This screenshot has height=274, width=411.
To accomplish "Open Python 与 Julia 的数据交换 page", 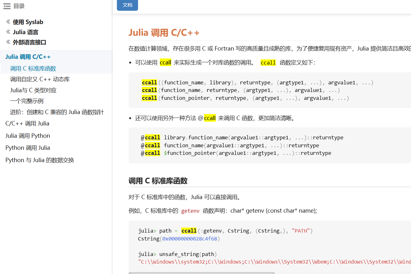I will [x=39, y=160].
